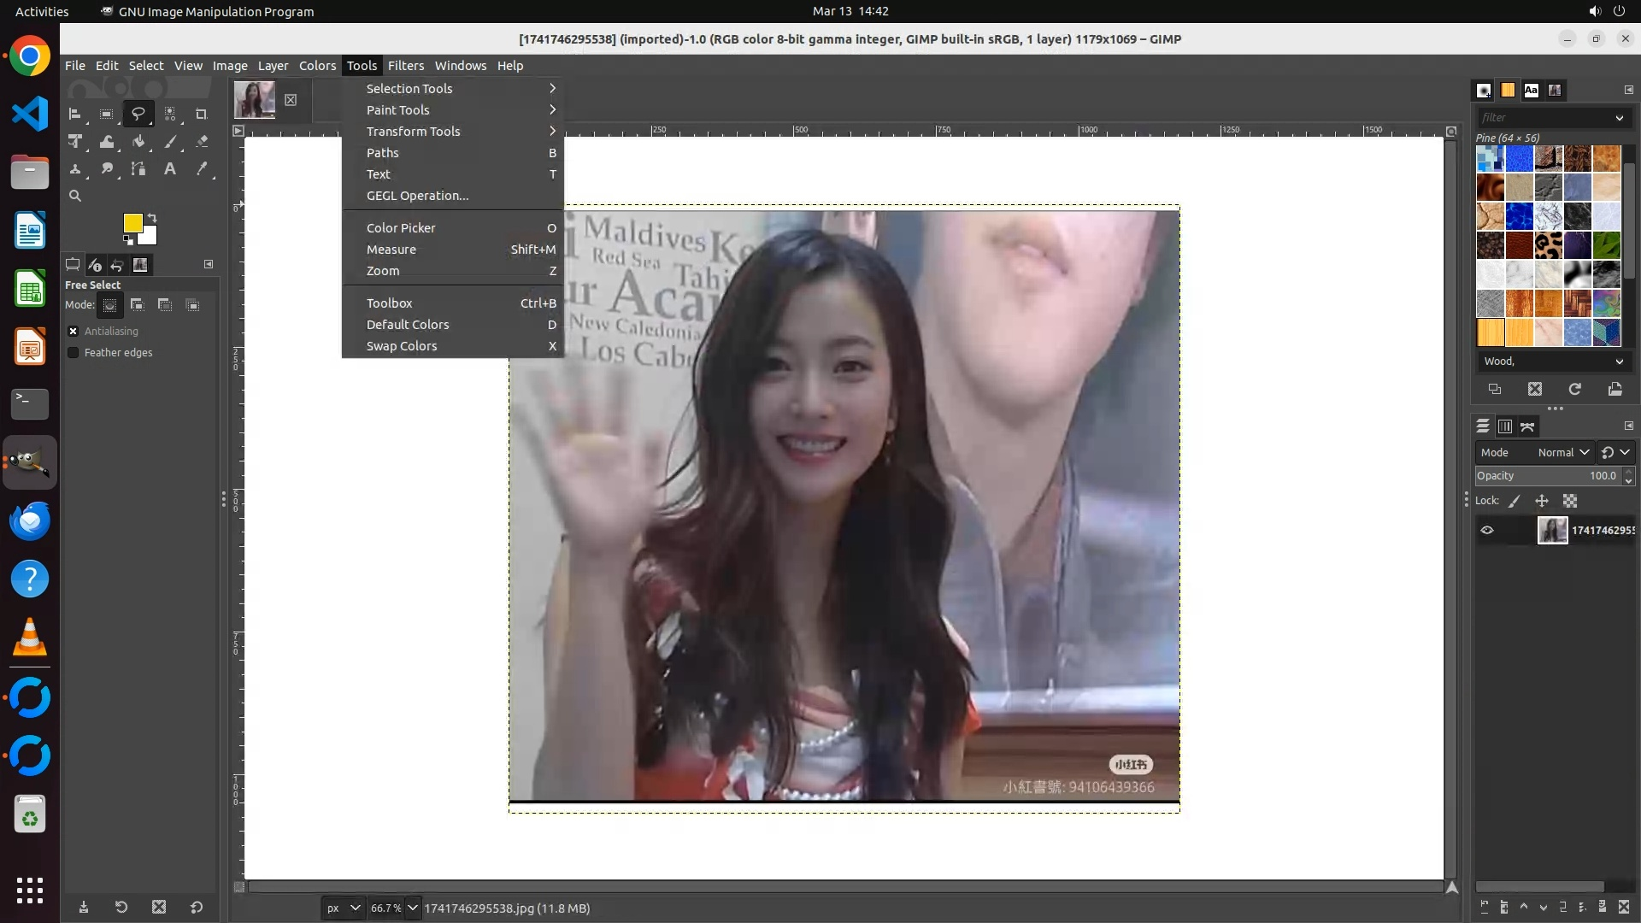This screenshot has height=923, width=1641.
Task: Select the Rectangle Select tool
Action: [106, 114]
